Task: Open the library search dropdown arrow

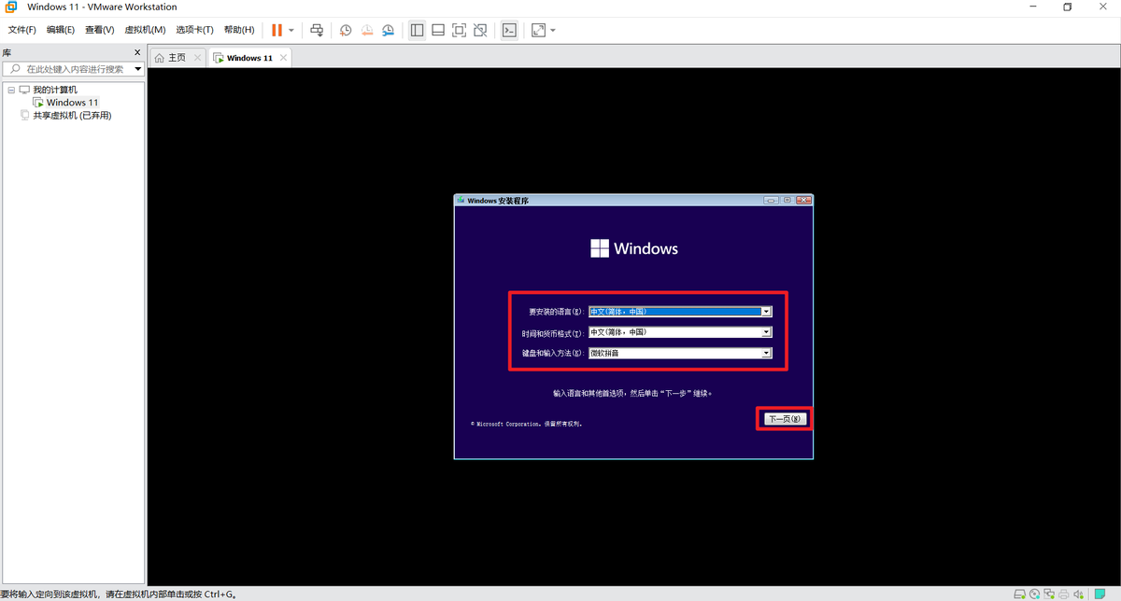Action: (x=138, y=69)
